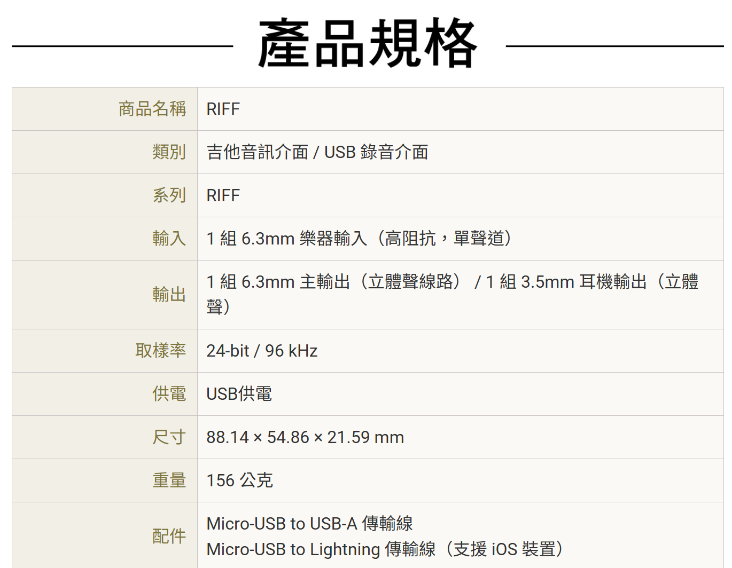
Task: Click the 類別 row label
Action: (x=169, y=152)
